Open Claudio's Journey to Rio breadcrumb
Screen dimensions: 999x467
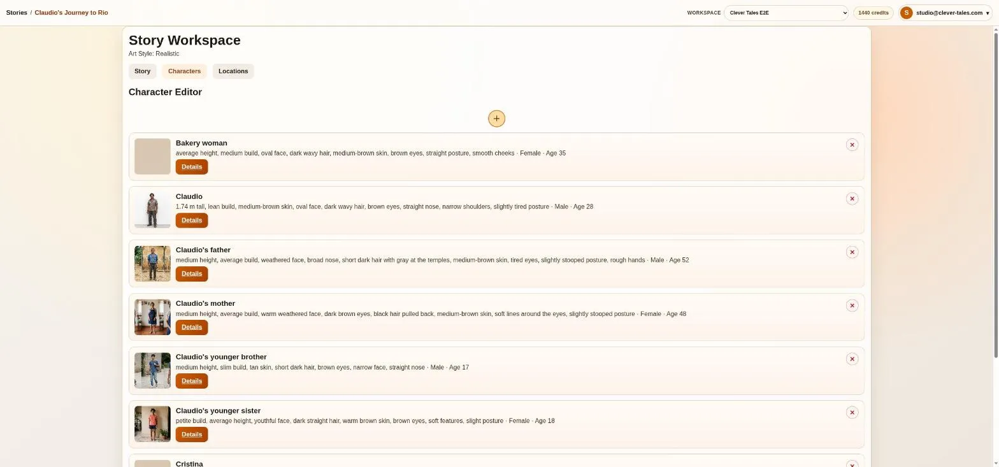point(71,13)
